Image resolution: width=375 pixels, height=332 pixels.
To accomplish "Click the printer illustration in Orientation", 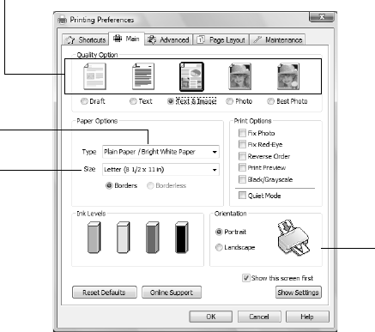I will (x=293, y=238).
